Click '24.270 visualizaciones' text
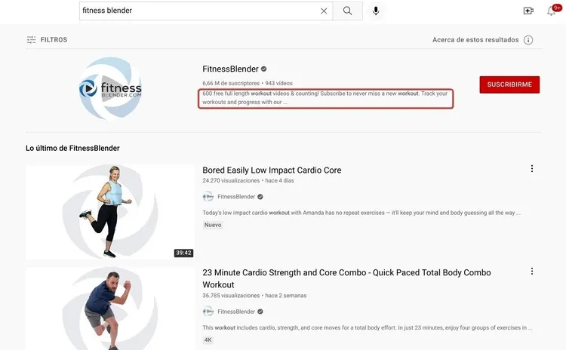This screenshot has width=566, height=350. pyautogui.click(x=231, y=180)
